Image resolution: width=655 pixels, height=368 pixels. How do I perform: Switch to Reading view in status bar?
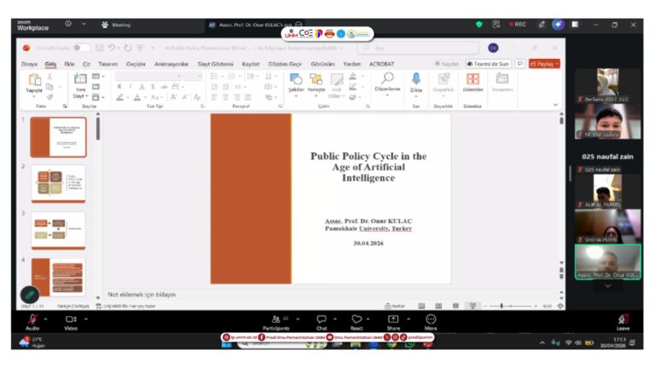455,306
